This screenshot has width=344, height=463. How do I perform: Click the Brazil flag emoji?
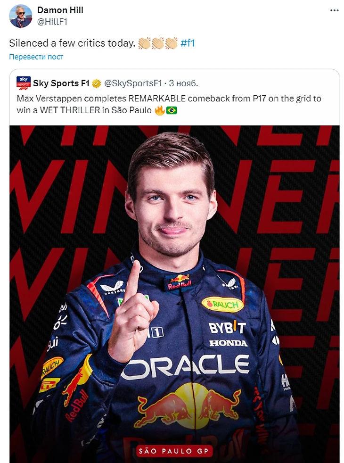click(x=172, y=110)
